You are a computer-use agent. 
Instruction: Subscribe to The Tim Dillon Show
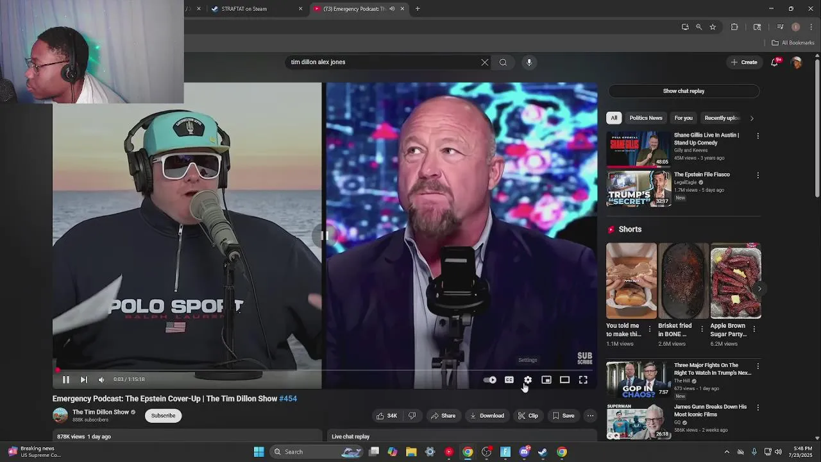point(163,416)
